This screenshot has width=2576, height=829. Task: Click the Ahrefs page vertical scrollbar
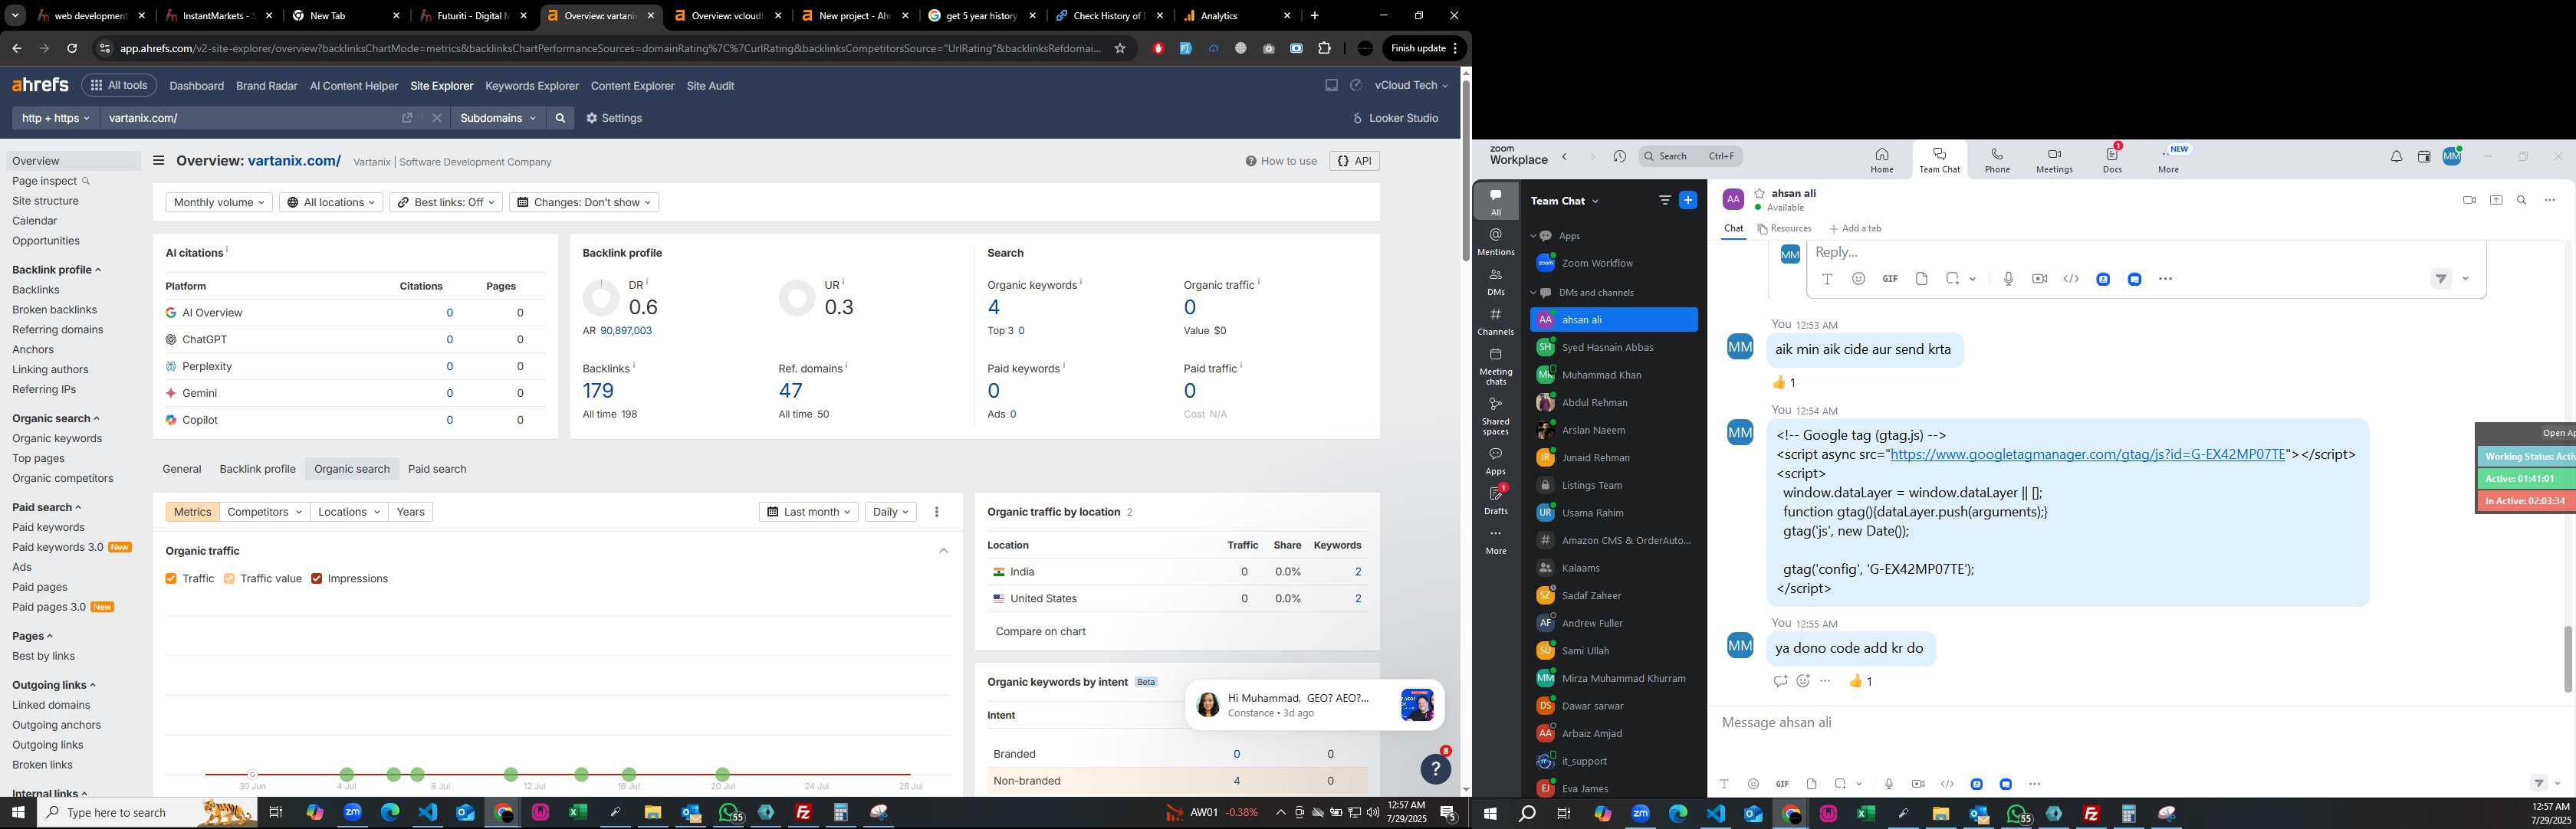pos(1465,170)
